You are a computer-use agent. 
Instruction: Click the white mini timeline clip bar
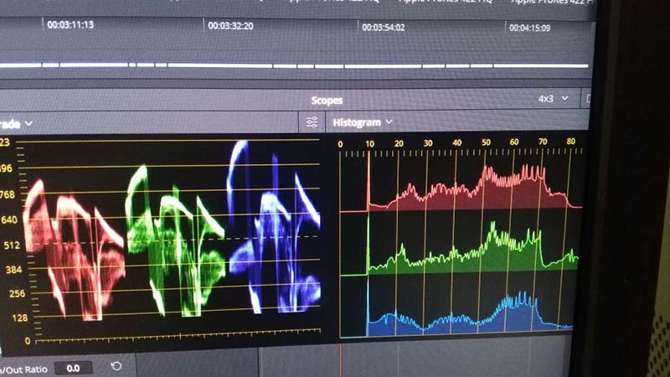coord(295,65)
